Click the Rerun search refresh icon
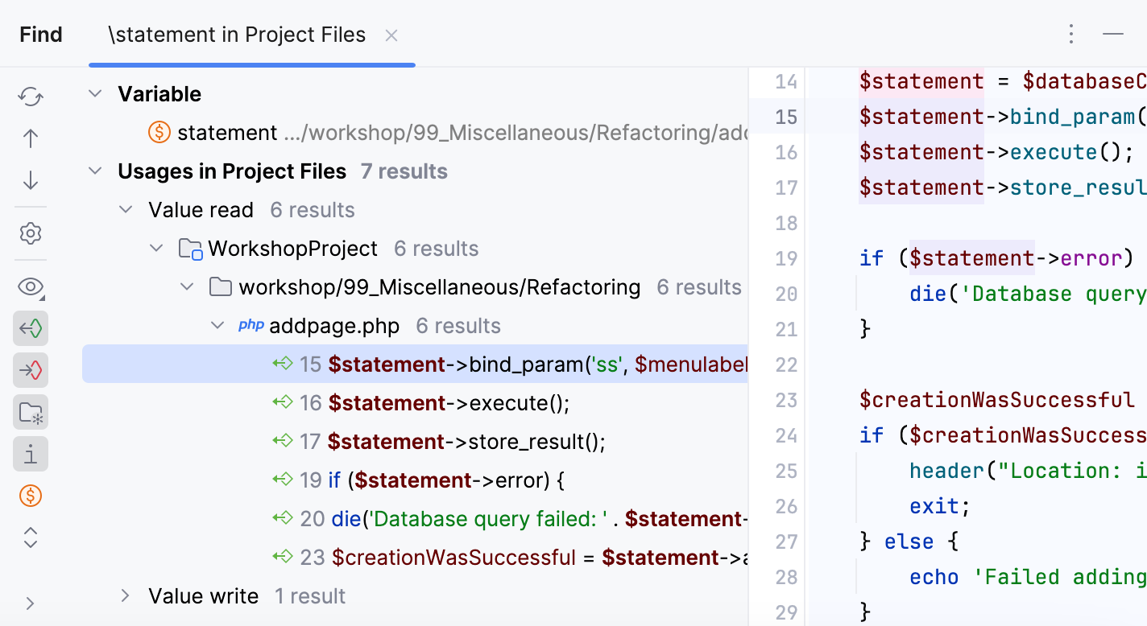1147x626 pixels. tap(31, 97)
